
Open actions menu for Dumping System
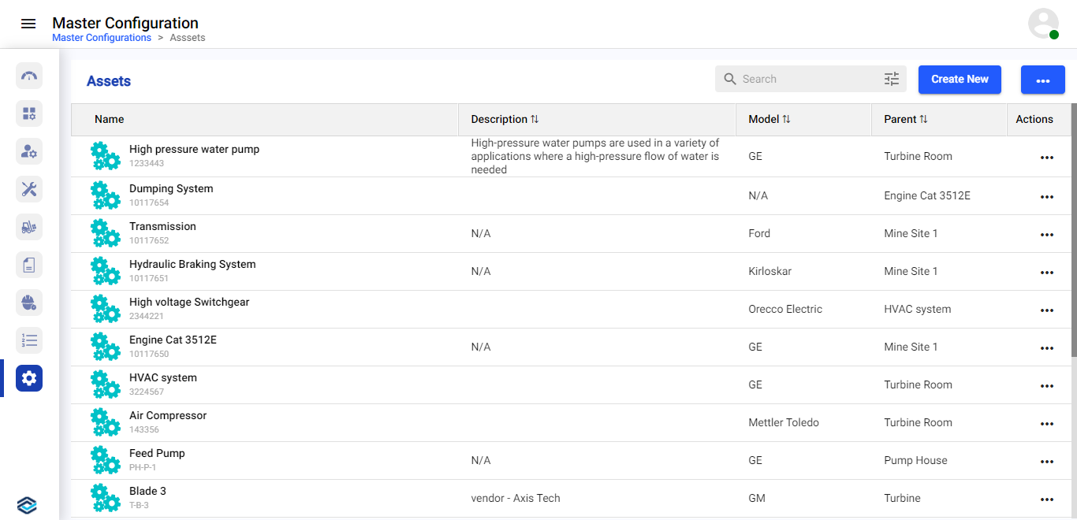click(1046, 197)
